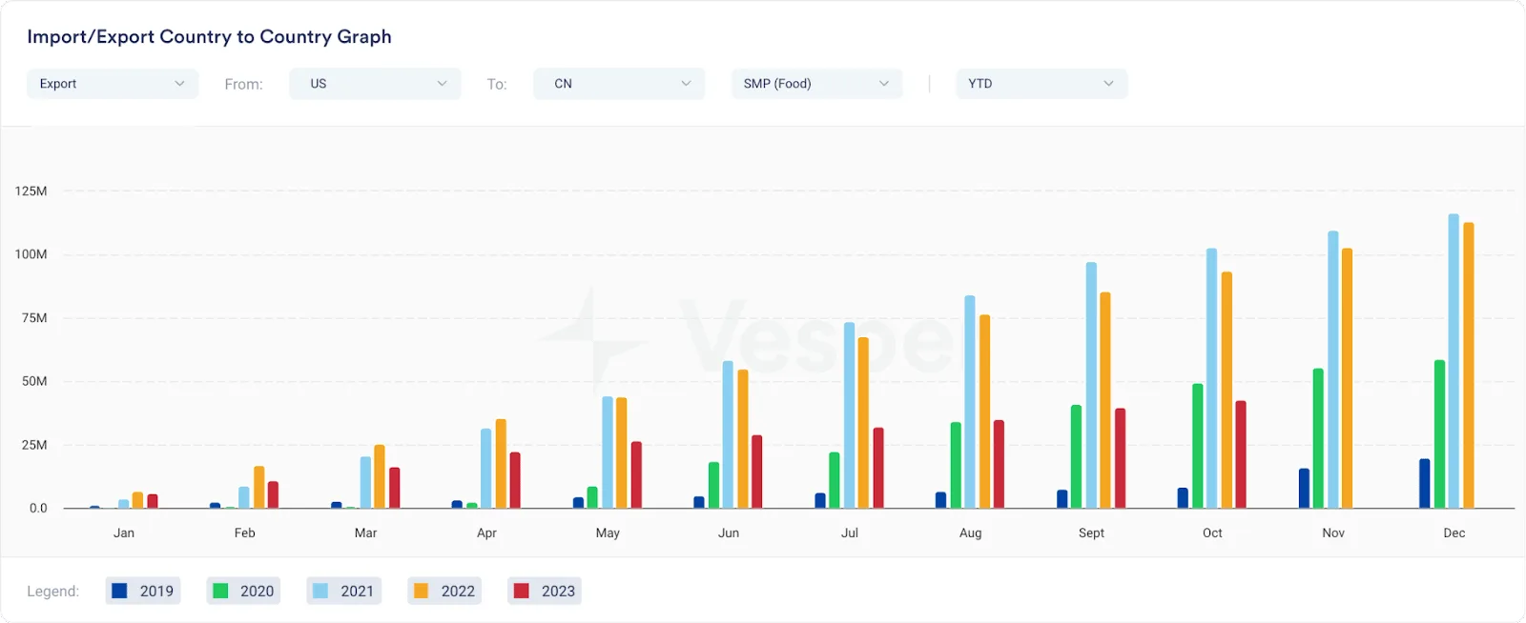Click the orange 2022 bar for Apr
The image size is (1526, 623).
[x=501, y=464]
